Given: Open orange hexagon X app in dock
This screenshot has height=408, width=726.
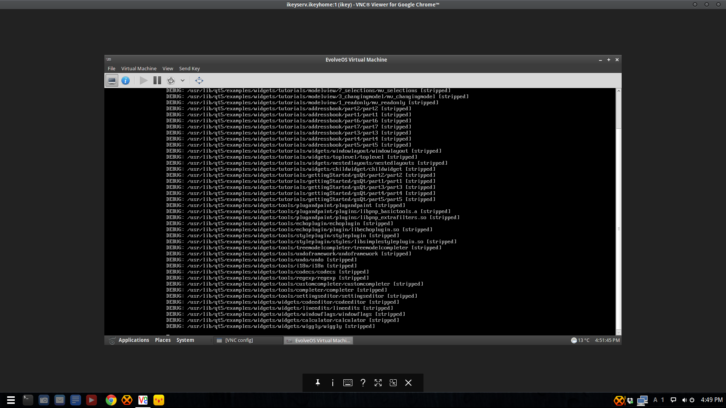Looking at the screenshot, I should (127, 400).
